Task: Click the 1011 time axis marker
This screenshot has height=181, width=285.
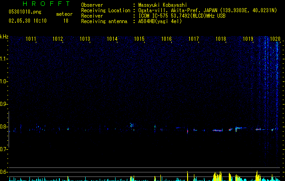Action: pyautogui.click(x=31, y=39)
